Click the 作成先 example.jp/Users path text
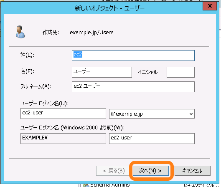Image resolution: width=221 pixels, height=187 pixels. click(x=91, y=33)
